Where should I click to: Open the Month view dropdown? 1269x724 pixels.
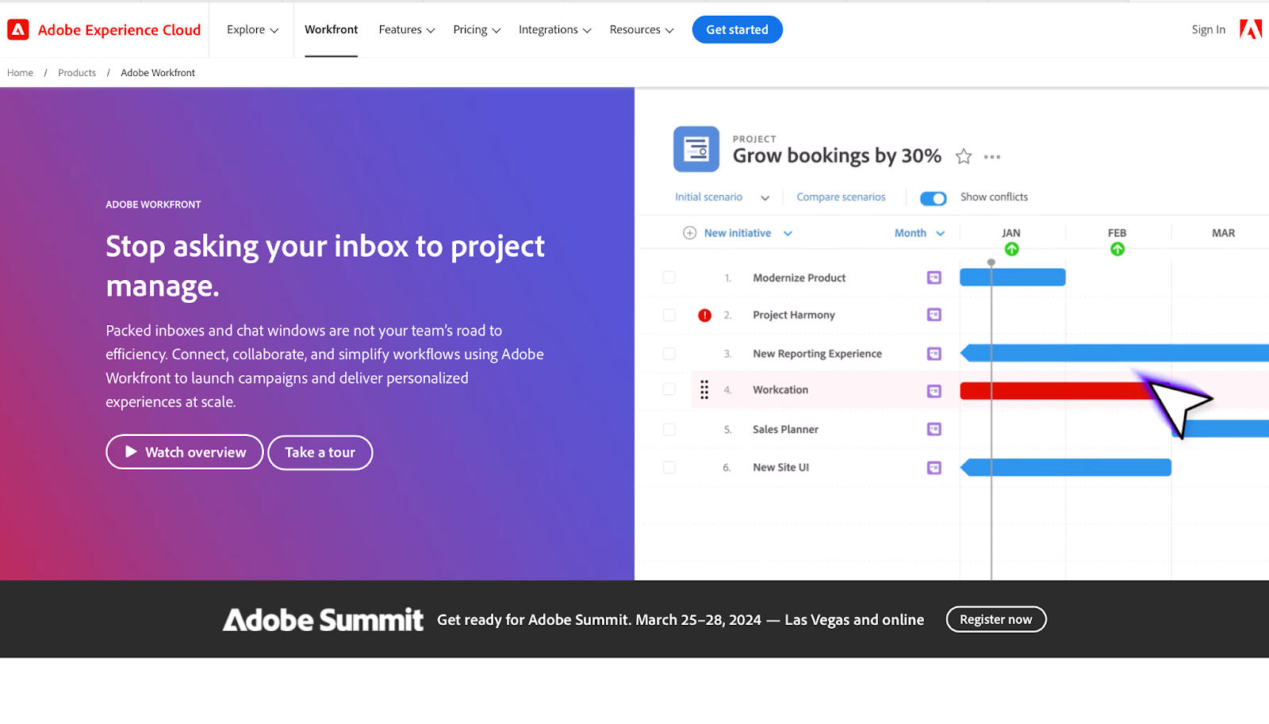[918, 232]
